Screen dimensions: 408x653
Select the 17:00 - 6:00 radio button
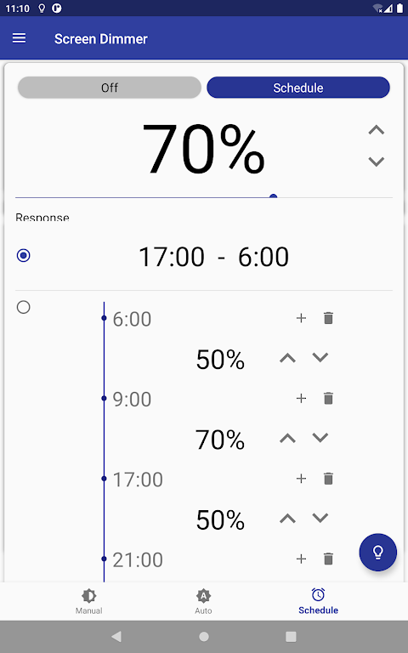click(x=23, y=255)
